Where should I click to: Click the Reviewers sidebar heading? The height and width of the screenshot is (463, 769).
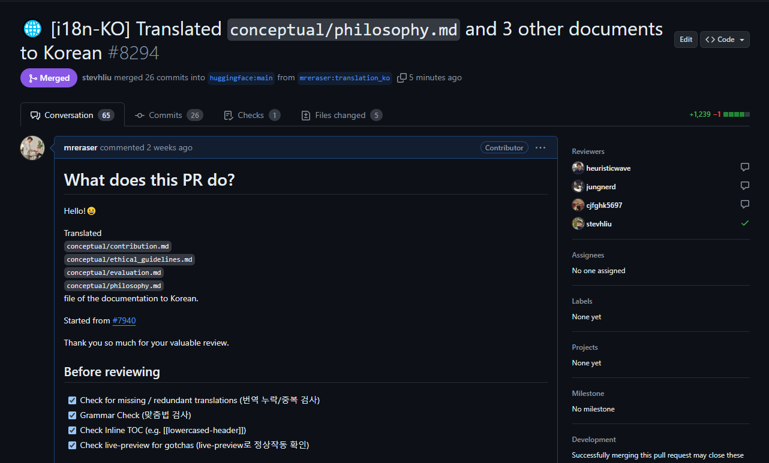coord(588,152)
